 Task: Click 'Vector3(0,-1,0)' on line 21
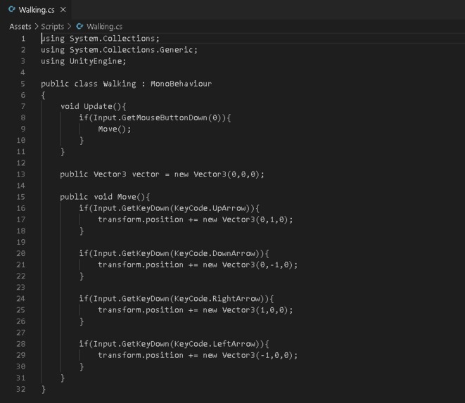tap(257, 265)
